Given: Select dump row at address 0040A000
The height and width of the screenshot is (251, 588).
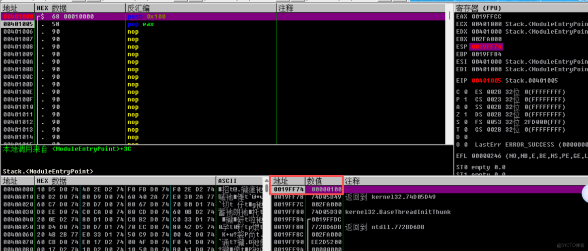Looking at the screenshot, I should pyautogui.click(x=131, y=189).
